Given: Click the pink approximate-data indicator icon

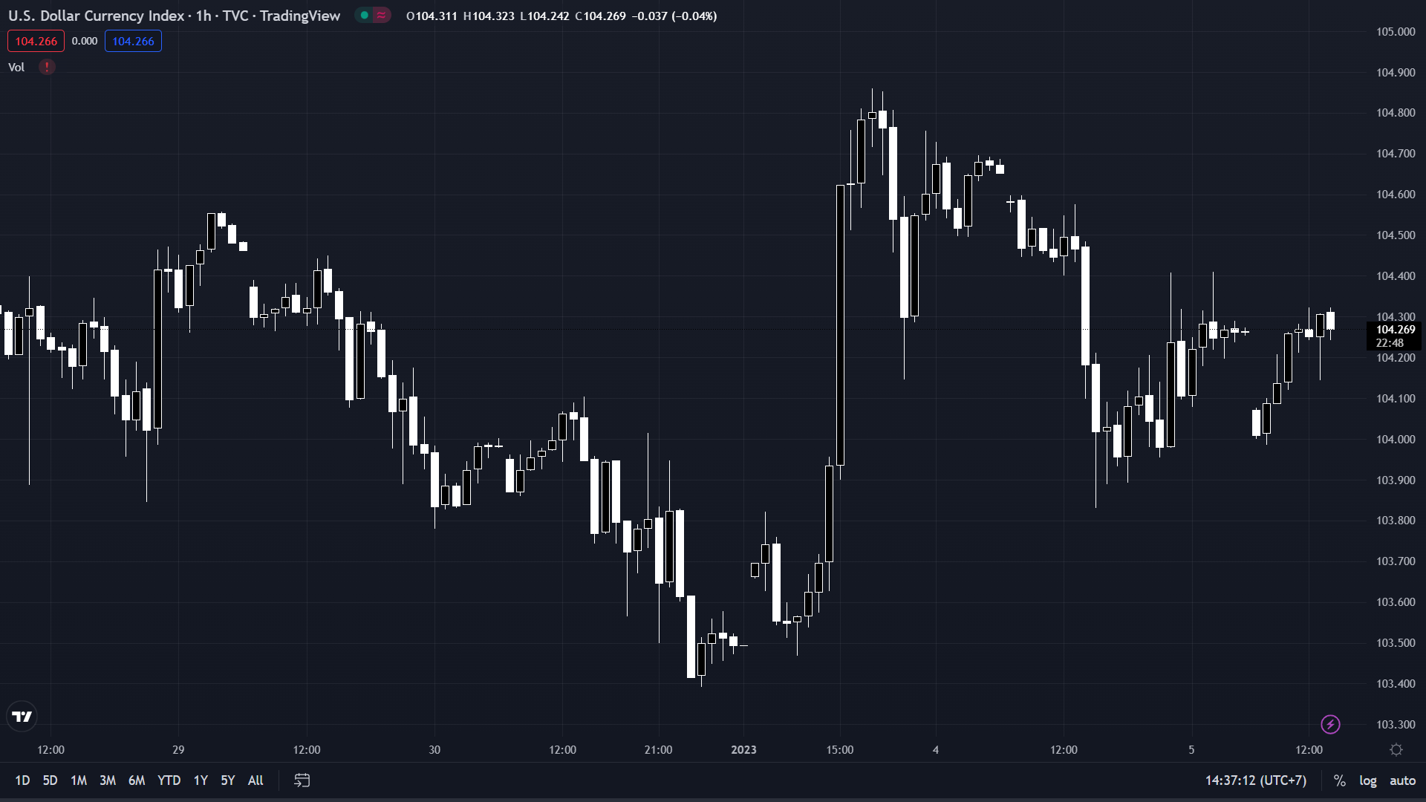Looking at the screenshot, I should tap(381, 16).
